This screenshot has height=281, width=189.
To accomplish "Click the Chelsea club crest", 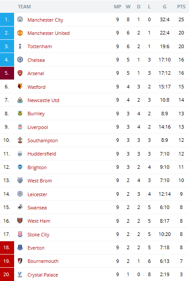I will tap(20, 60).
